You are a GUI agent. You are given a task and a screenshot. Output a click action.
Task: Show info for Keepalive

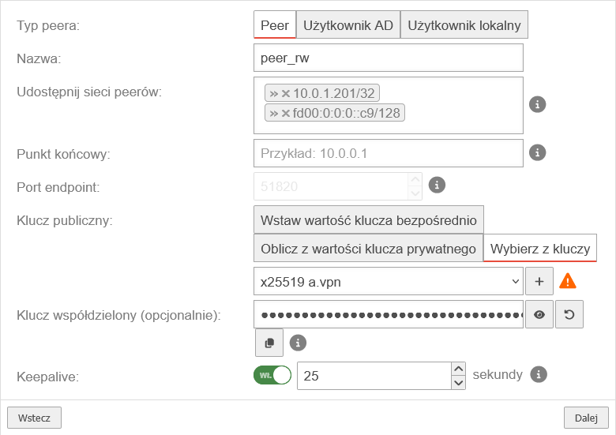click(x=539, y=374)
